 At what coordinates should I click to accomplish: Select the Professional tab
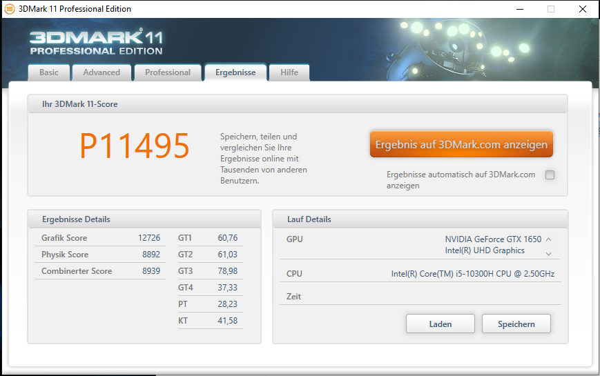(x=168, y=72)
